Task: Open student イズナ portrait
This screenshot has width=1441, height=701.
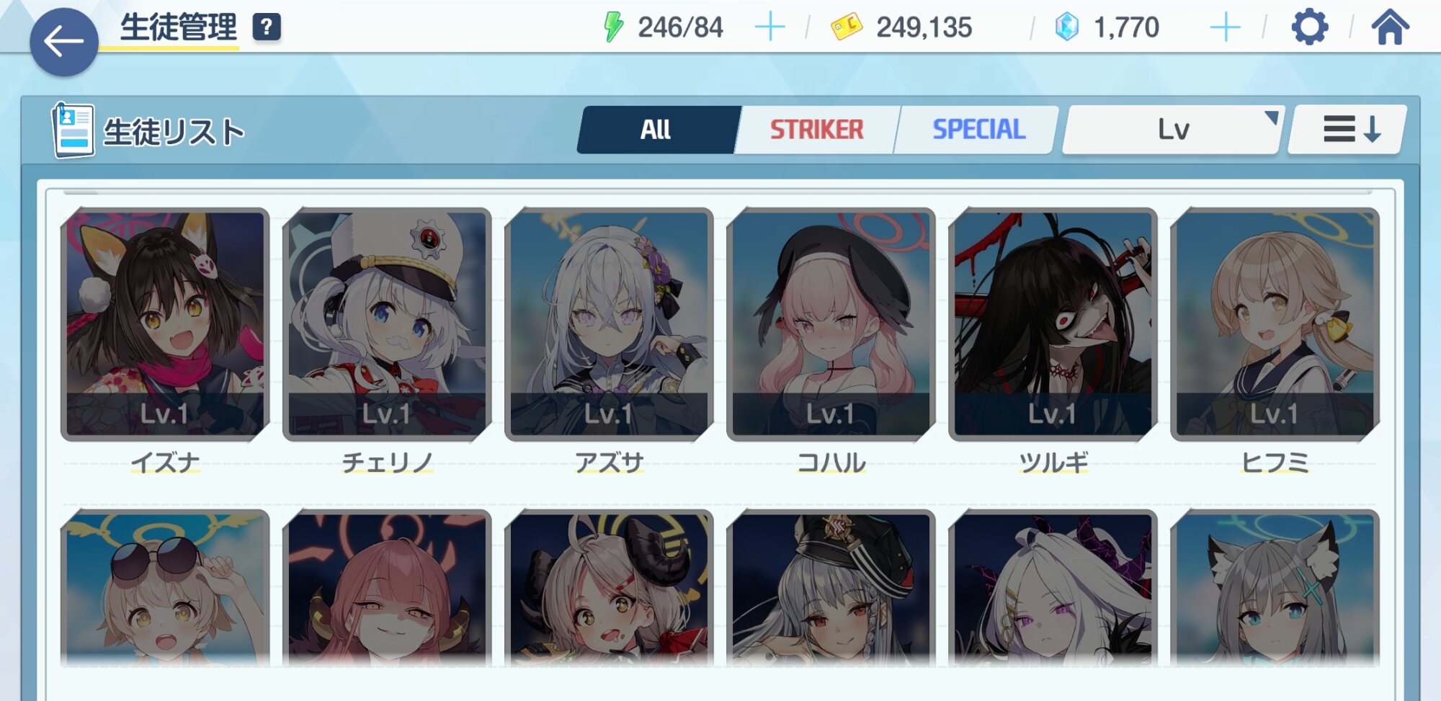Action: point(165,324)
